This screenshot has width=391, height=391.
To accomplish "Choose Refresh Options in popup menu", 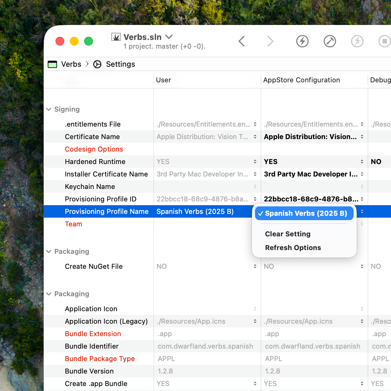I will [293, 248].
